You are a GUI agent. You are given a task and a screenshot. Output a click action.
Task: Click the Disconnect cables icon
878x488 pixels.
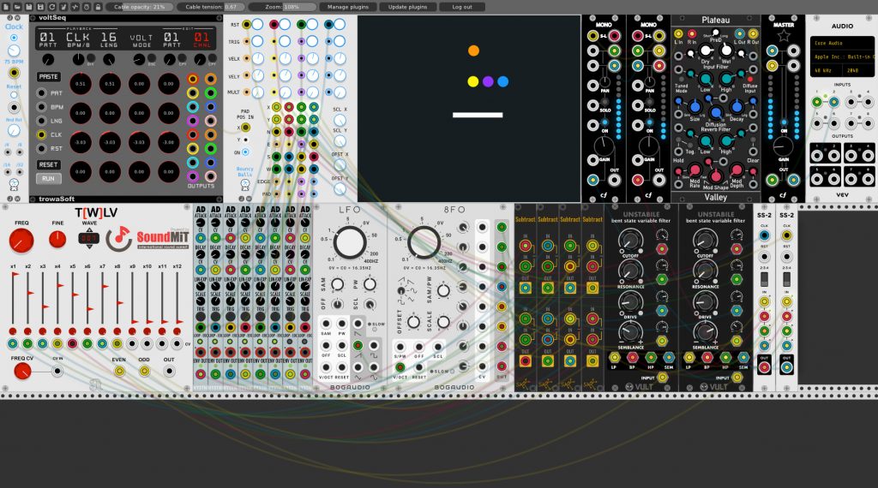[63, 7]
